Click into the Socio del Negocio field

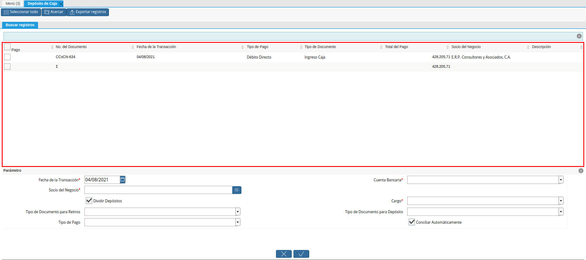click(x=158, y=190)
